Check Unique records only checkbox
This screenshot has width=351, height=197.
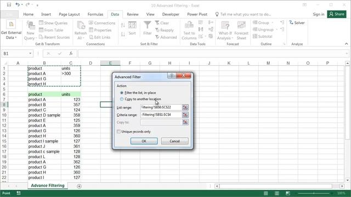coord(118,131)
